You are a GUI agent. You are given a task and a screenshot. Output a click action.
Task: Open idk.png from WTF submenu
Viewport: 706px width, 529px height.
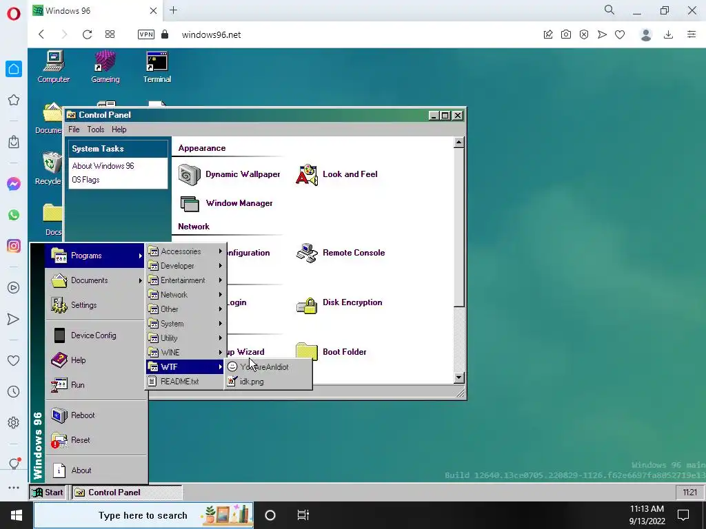tap(268, 382)
